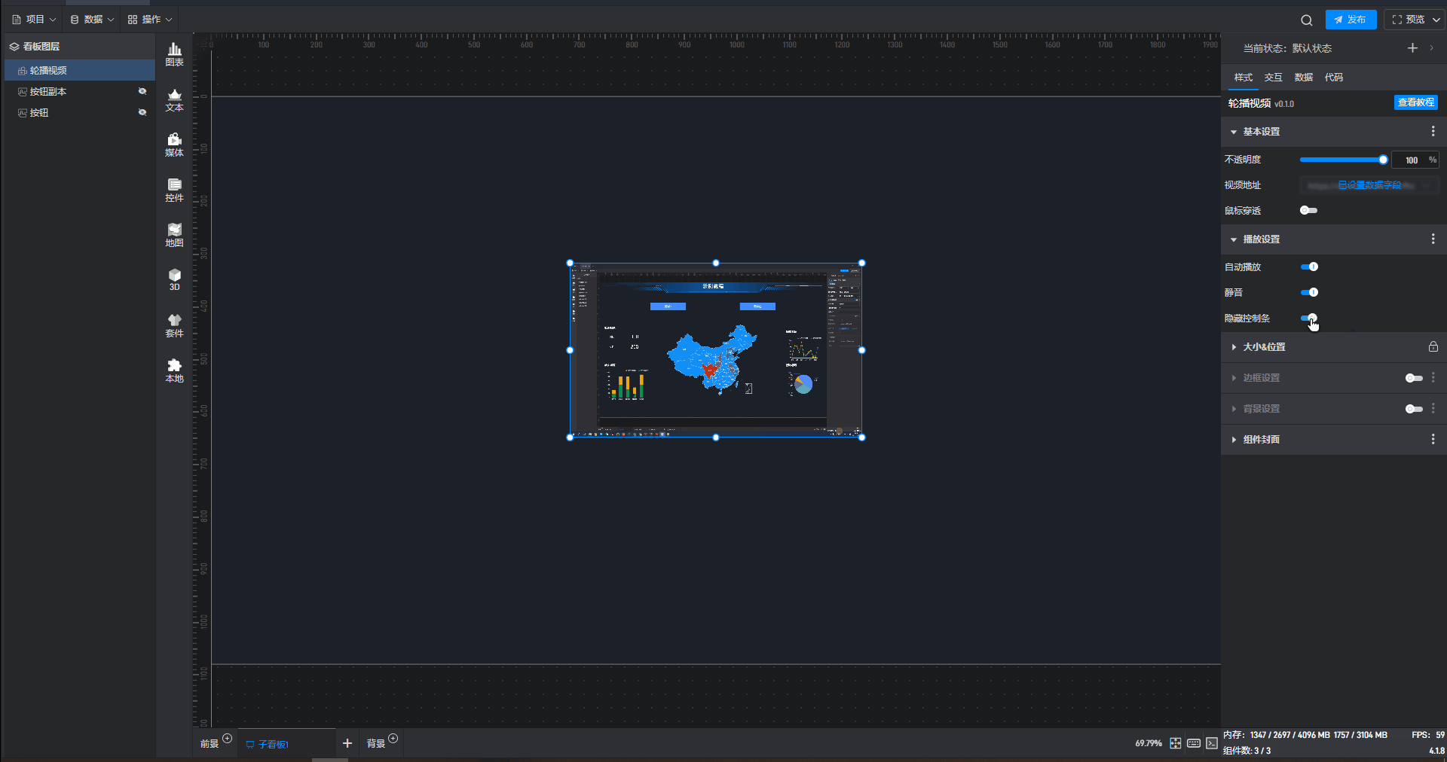This screenshot has height=762, width=1447.
Task: Open the 地图 (map) component panel
Action: coord(174,235)
